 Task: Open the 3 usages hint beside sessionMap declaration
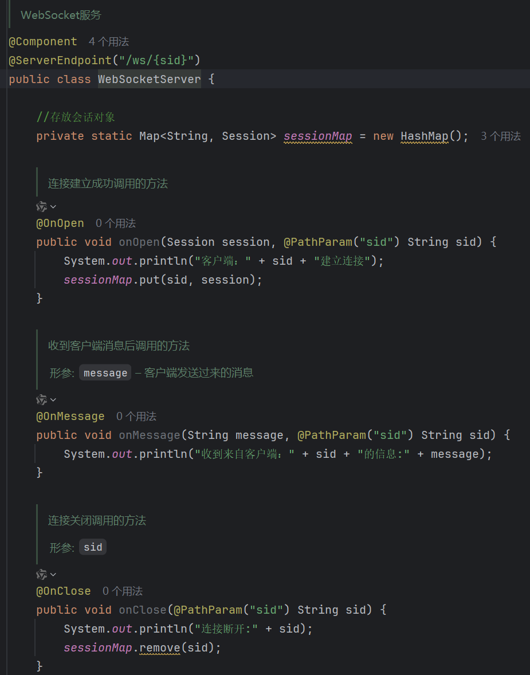point(501,136)
